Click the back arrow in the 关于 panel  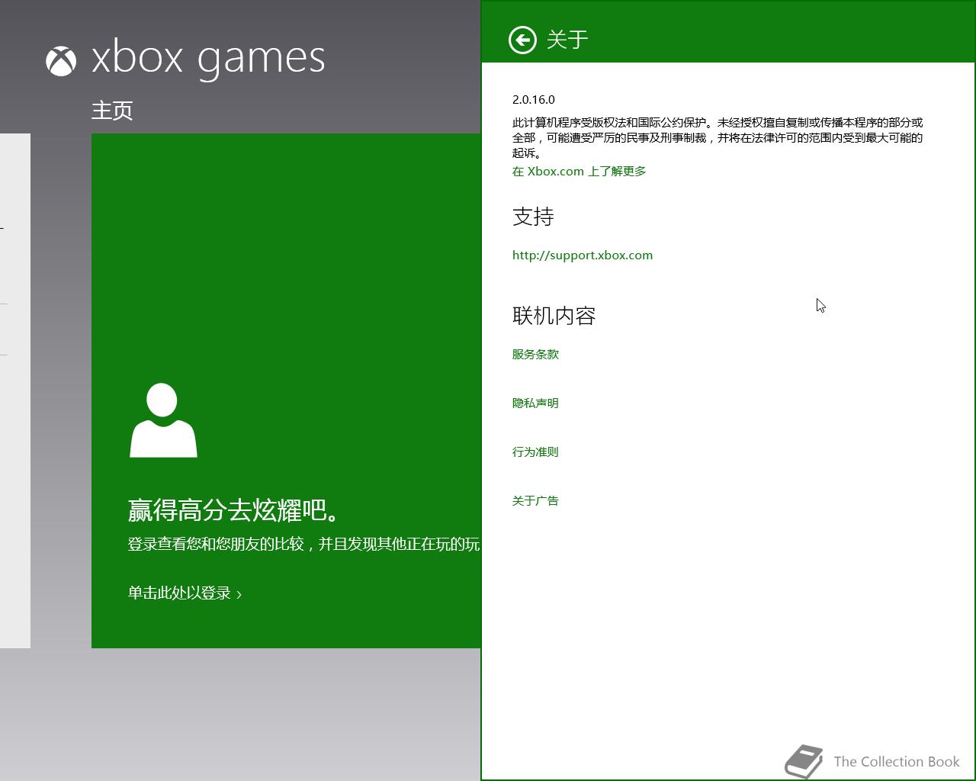(x=522, y=40)
